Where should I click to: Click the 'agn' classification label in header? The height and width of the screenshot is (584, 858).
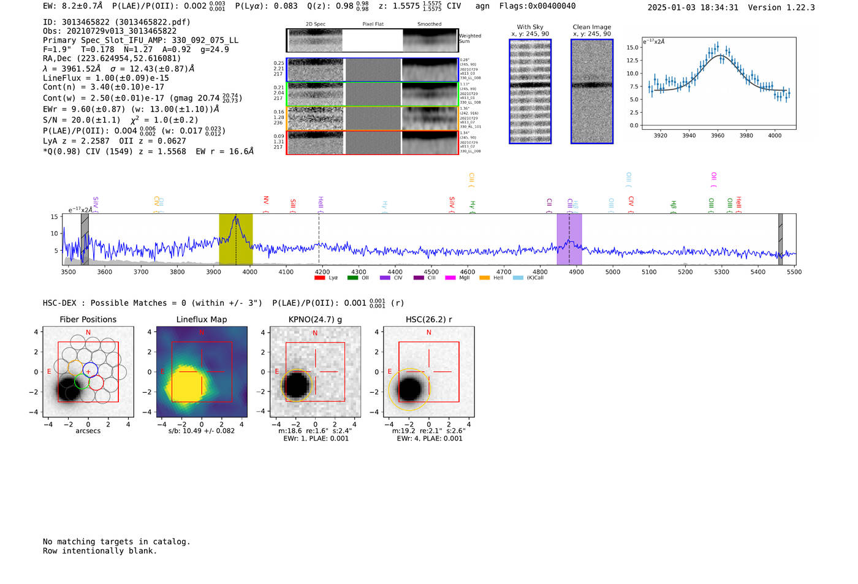click(x=483, y=6)
